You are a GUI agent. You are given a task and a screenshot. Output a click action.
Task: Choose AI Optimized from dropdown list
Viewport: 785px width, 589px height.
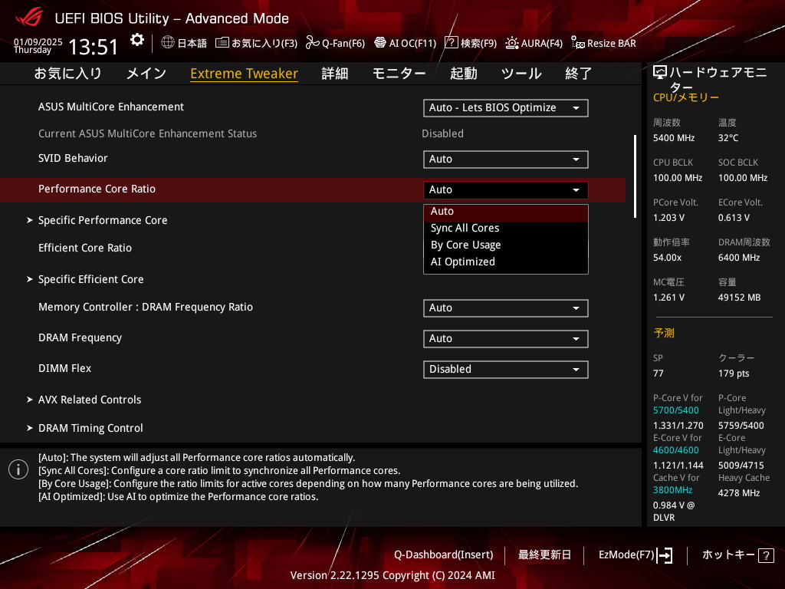(463, 262)
